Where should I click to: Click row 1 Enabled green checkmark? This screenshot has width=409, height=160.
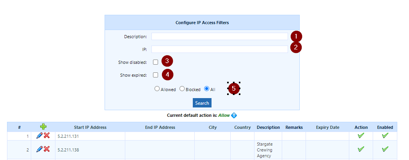click(385, 135)
